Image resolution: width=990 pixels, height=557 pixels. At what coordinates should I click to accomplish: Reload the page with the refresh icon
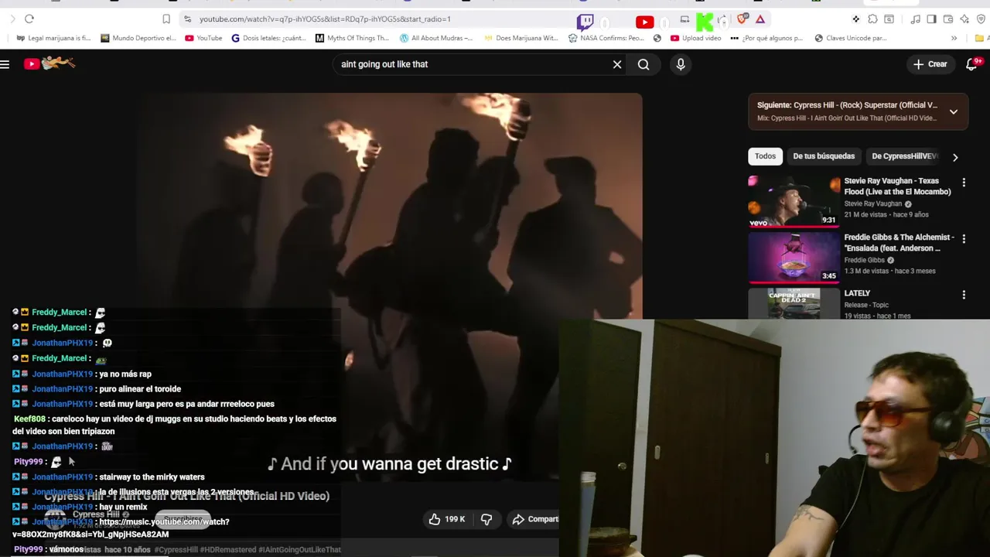point(29,19)
